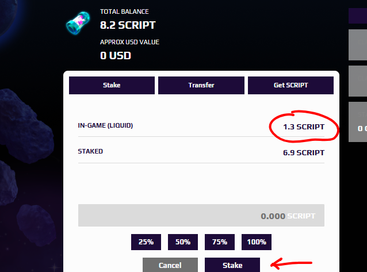Select the 25% amount button
Viewport: 367px width, 272px height.
pos(146,242)
